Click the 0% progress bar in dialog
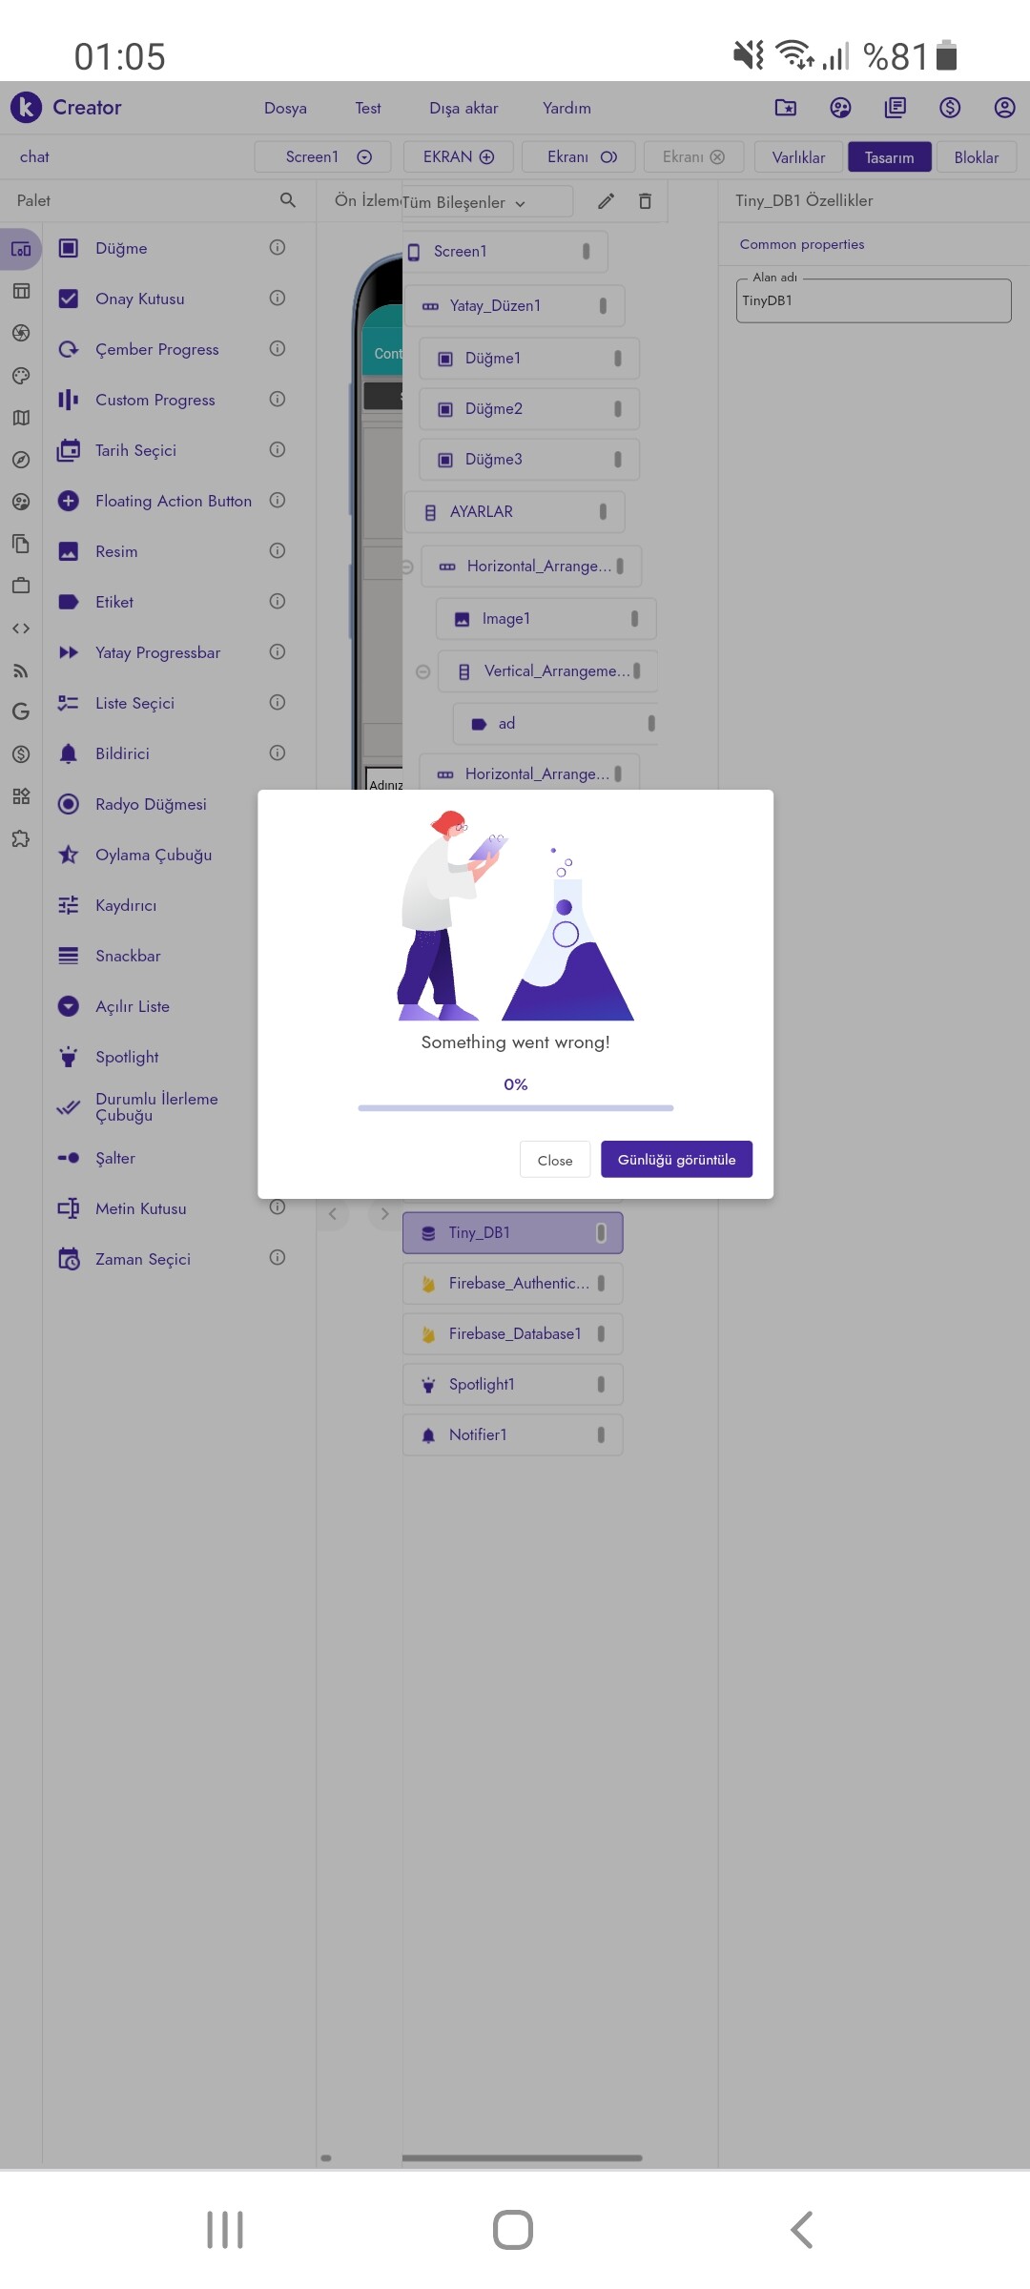The width and height of the screenshot is (1030, 2289). (x=516, y=1108)
